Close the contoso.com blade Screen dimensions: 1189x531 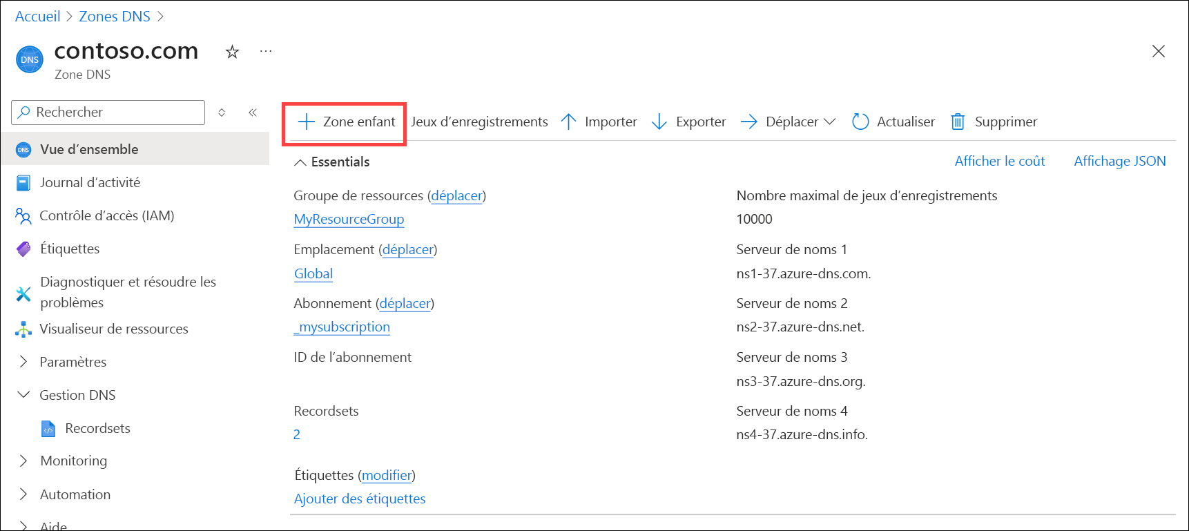(x=1159, y=51)
